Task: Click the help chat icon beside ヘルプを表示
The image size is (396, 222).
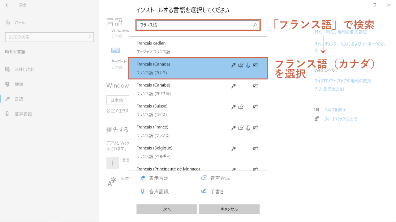Action: click(x=317, y=109)
